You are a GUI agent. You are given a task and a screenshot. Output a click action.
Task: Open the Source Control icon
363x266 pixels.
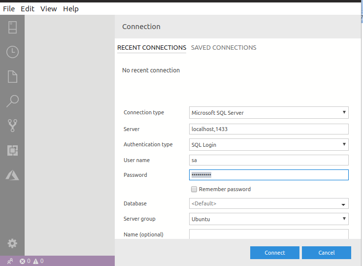[12, 126]
